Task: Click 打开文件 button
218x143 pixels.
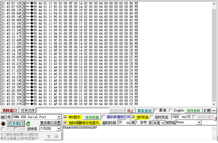Action: coord(28,111)
